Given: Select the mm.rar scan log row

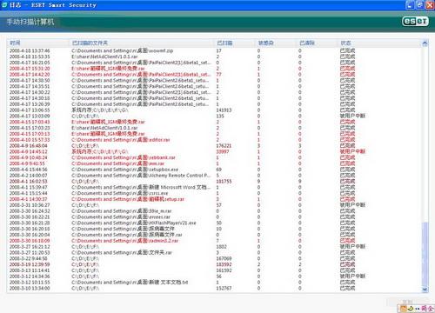Looking at the screenshot, I should pyautogui.click(x=214, y=163).
